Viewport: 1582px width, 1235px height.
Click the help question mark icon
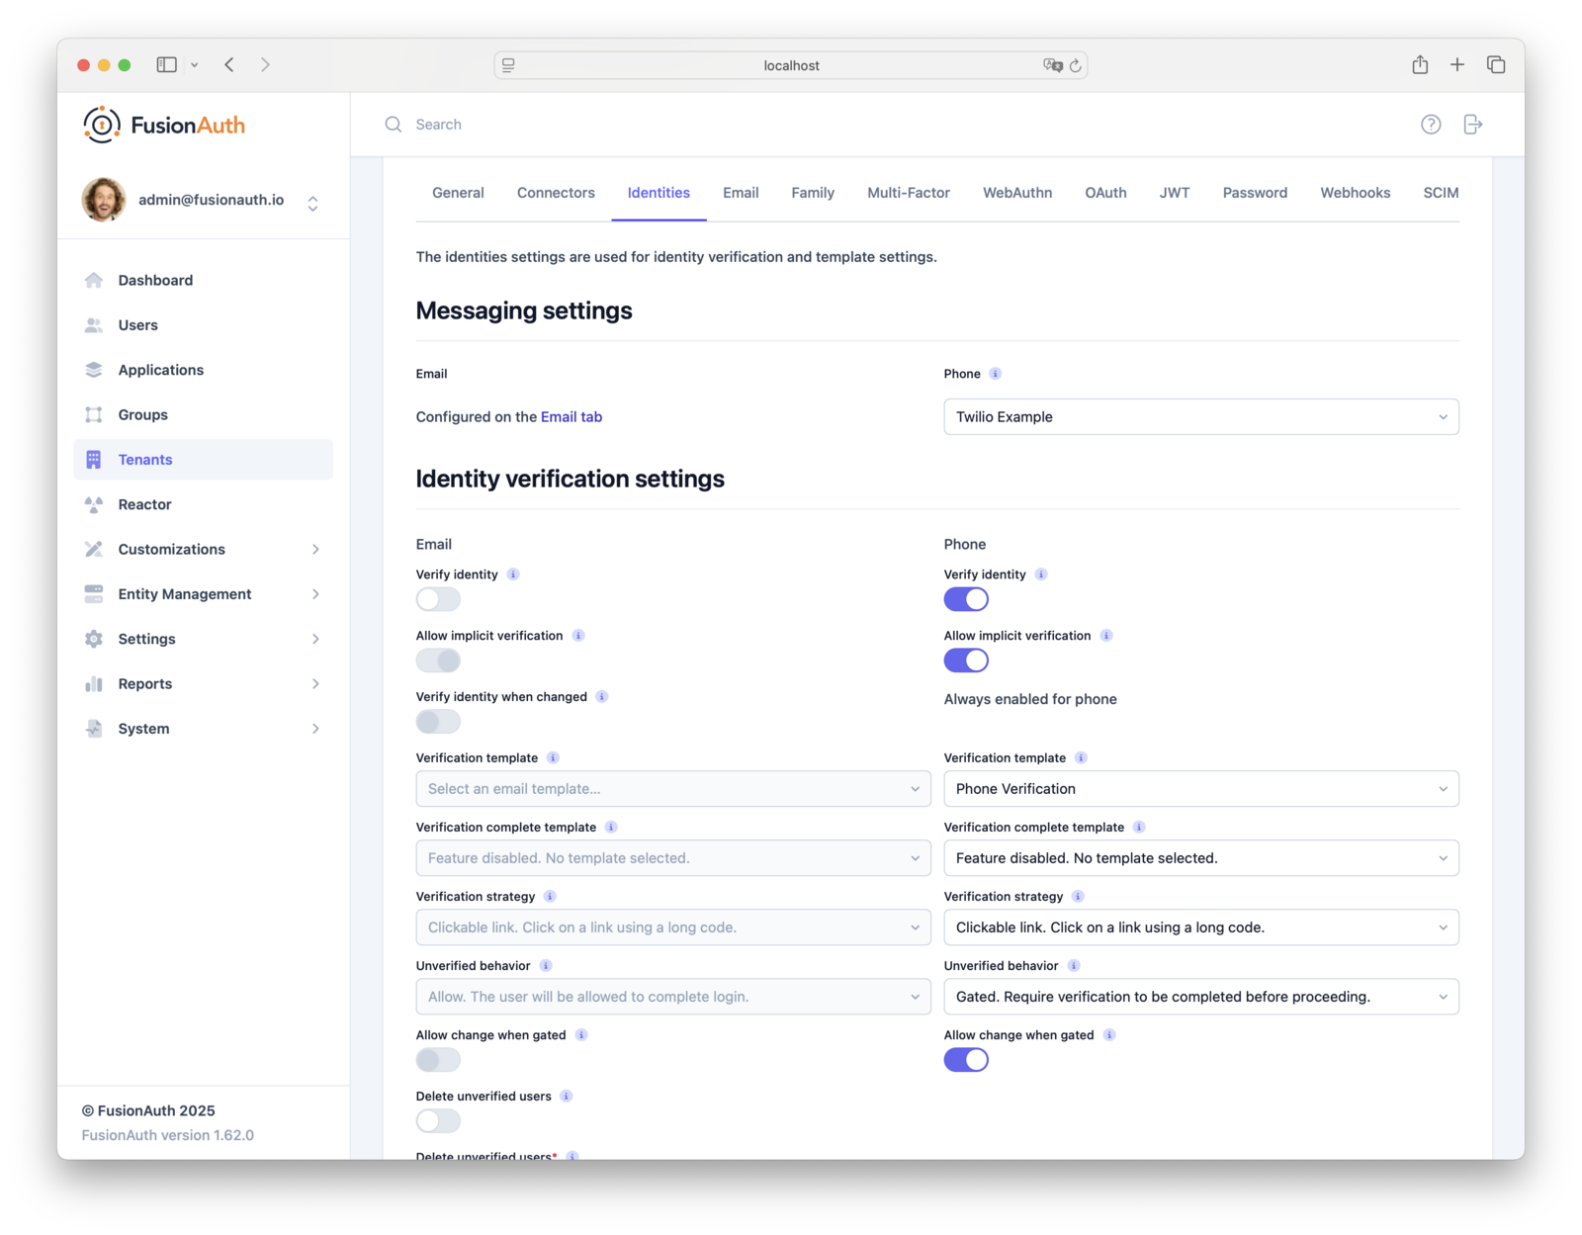1430,125
